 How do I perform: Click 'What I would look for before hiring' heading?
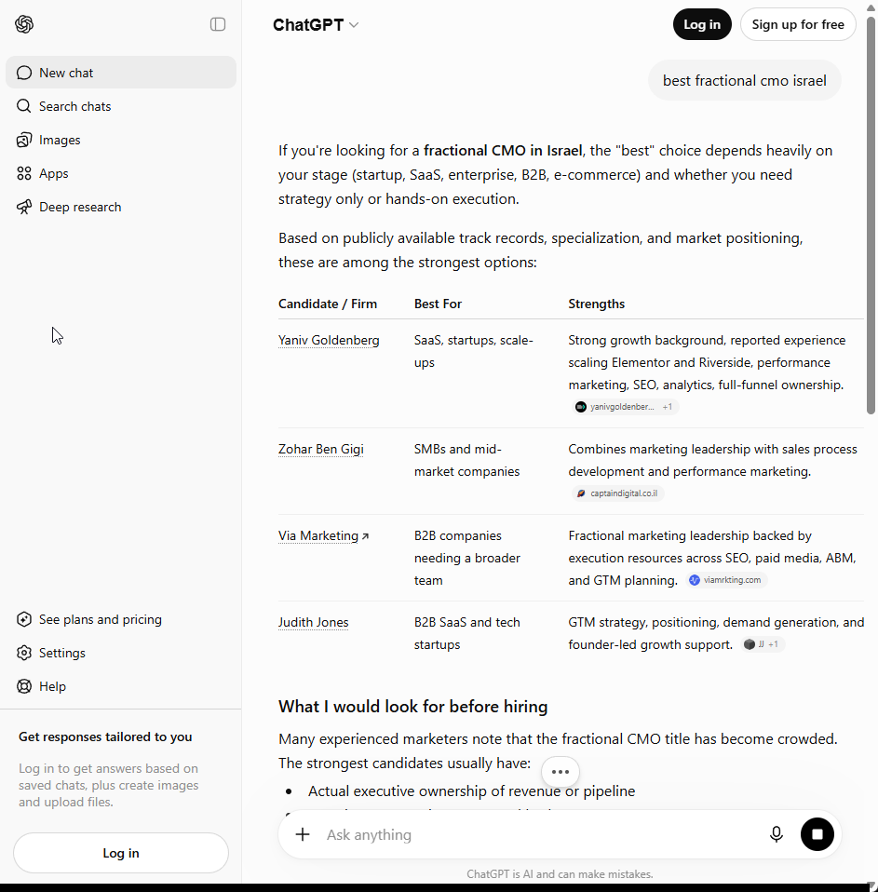[x=412, y=707]
